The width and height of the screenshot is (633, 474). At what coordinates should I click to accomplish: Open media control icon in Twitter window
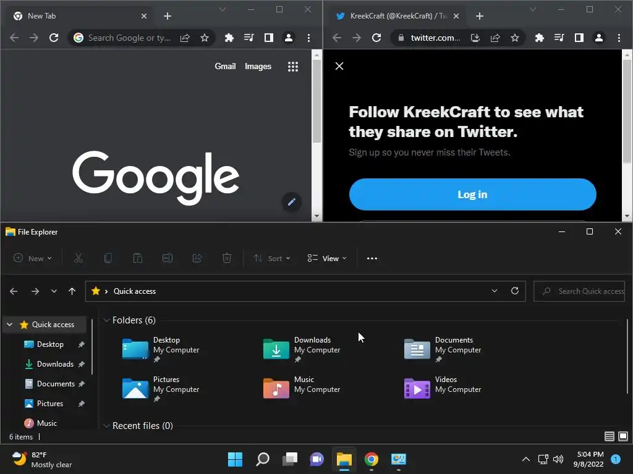click(559, 38)
